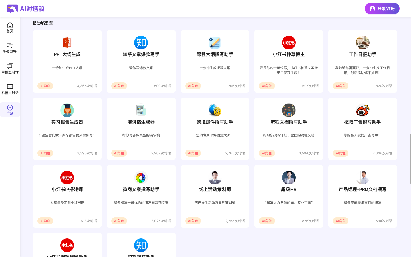The width and height of the screenshot is (411, 257).
Task: Select 广场 in the sidebar
Action: (x=10, y=110)
